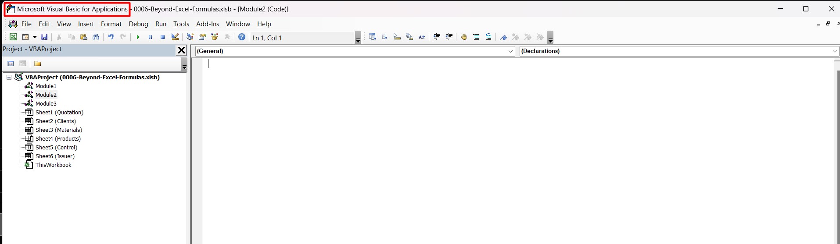840x244 pixels.
Task: Toggle Design Mode icon
Action: click(175, 37)
